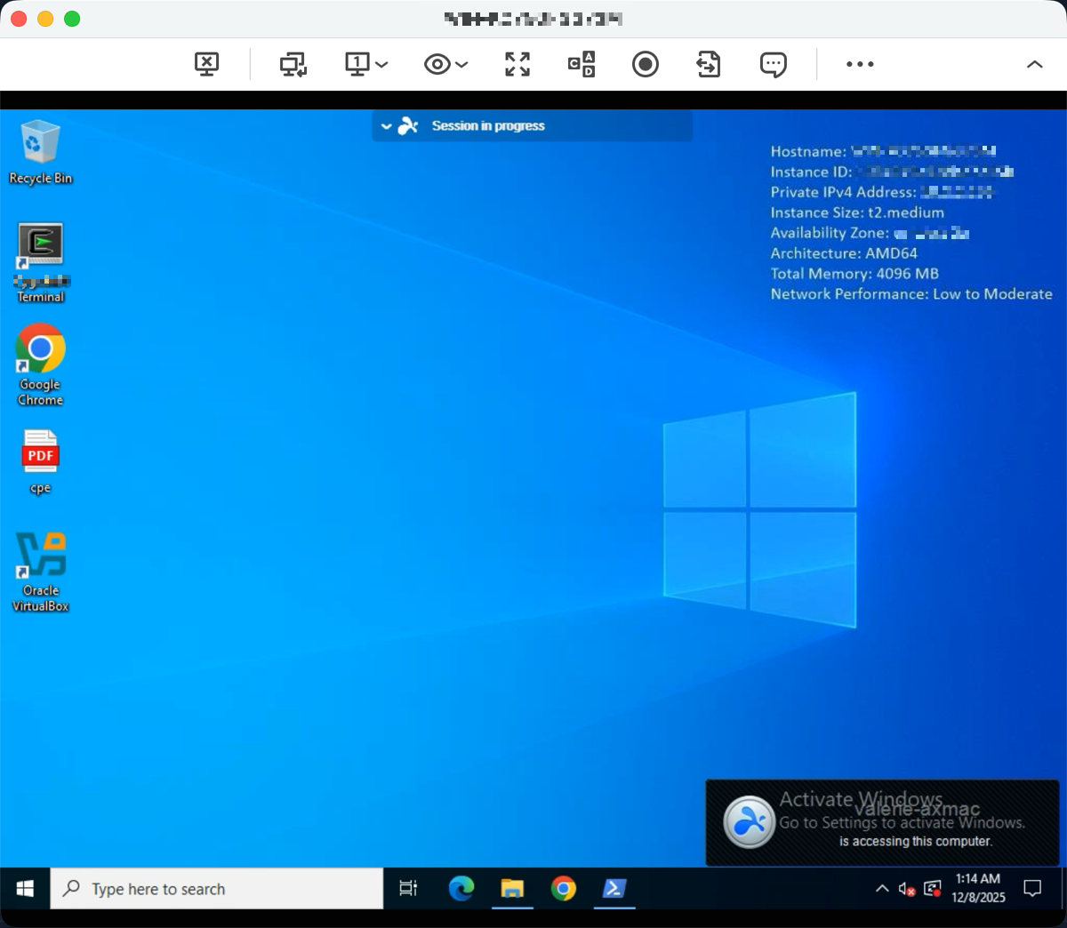Screen dimensions: 1067x928
Task: Toggle the screen sync tray icon
Action: 932,888
